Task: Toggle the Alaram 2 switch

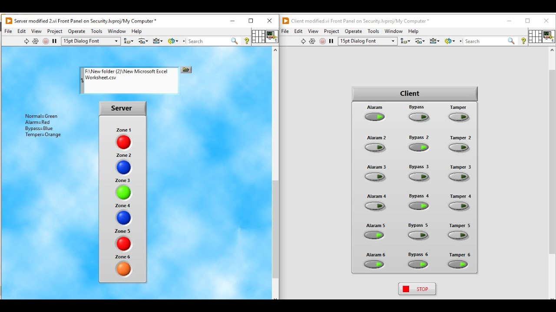Action: [375, 148]
